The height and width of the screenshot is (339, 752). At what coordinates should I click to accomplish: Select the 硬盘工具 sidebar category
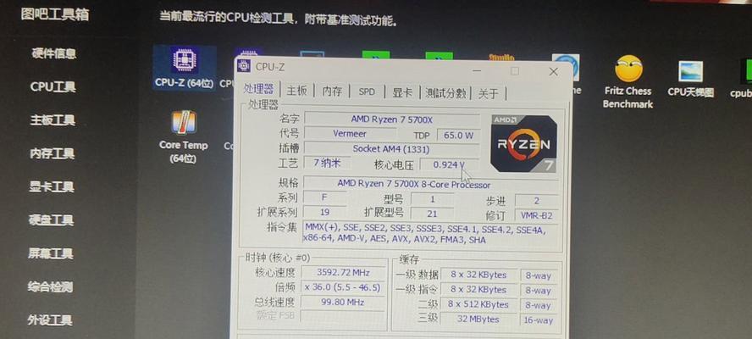51,220
